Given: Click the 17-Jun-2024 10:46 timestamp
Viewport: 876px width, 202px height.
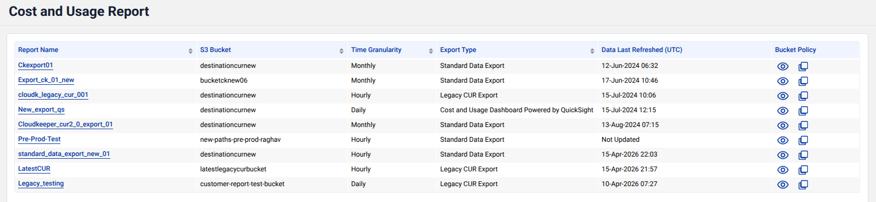Looking at the screenshot, I should tap(630, 80).
